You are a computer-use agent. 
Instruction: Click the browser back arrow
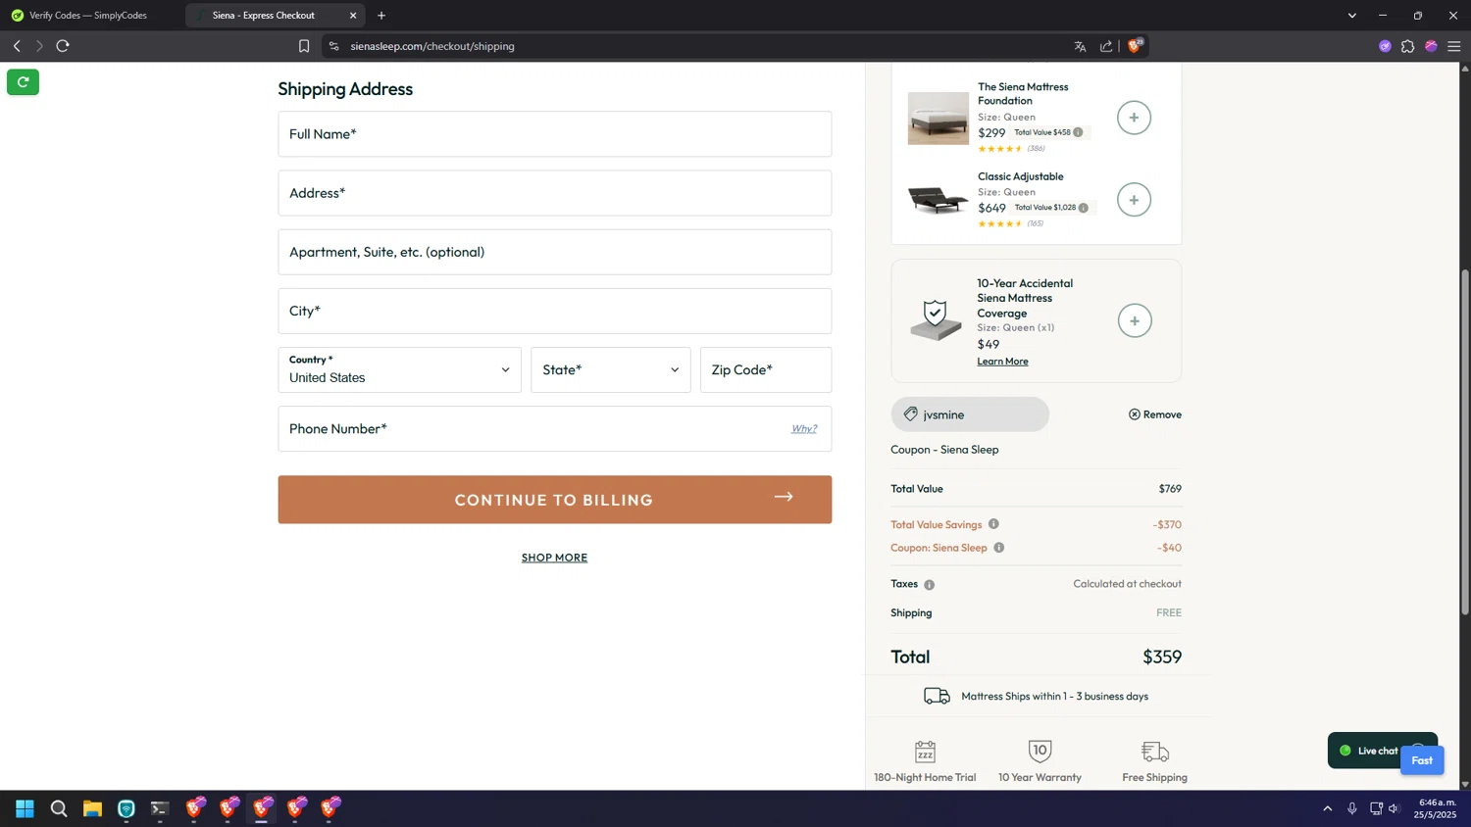tap(17, 46)
